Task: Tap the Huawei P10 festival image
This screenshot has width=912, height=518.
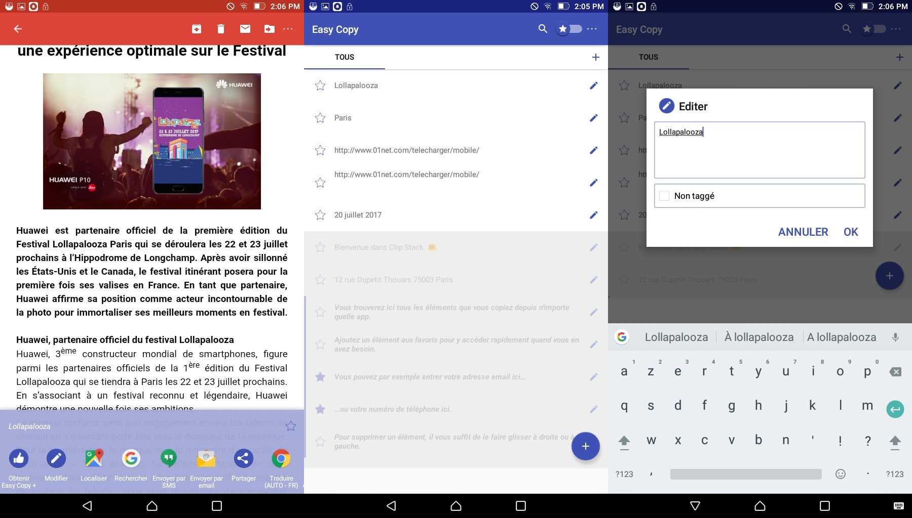Action: pyautogui.click(x=152, y=141)
